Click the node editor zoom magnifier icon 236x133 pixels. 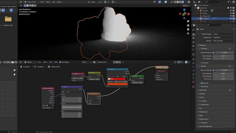coord(14,70)
